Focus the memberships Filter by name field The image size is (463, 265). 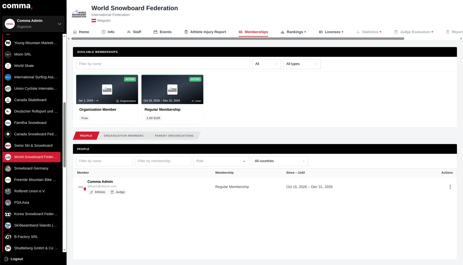point(163,64)
